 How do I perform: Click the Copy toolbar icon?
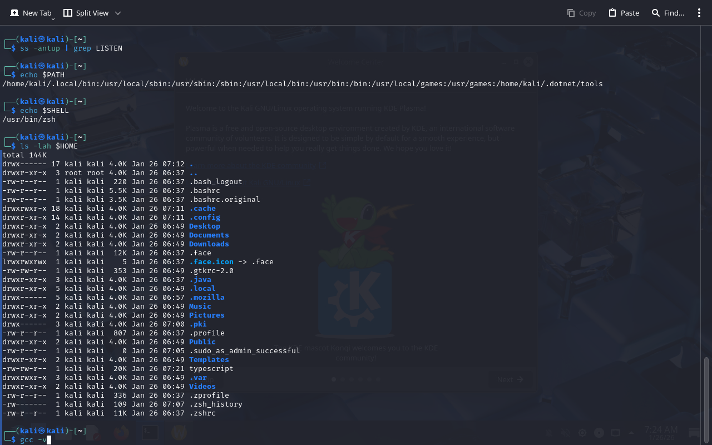[571, 13]
